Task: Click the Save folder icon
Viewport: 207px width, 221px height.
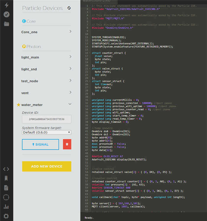Action: tap(7, 24)
